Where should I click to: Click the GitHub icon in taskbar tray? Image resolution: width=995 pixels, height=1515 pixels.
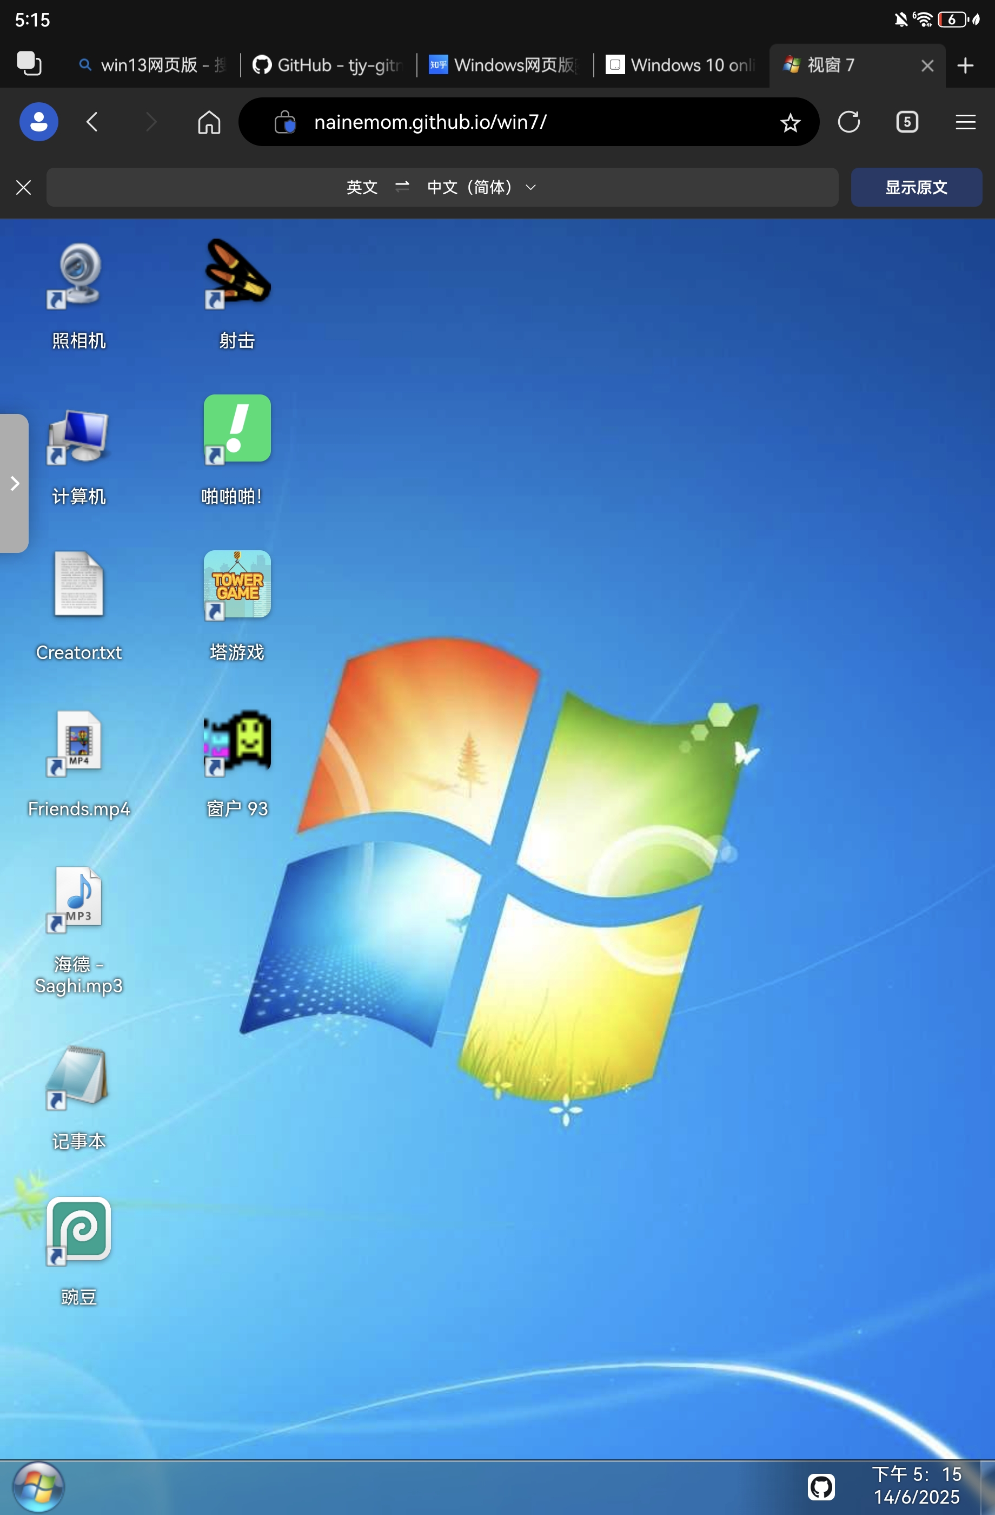(821, 1487)
